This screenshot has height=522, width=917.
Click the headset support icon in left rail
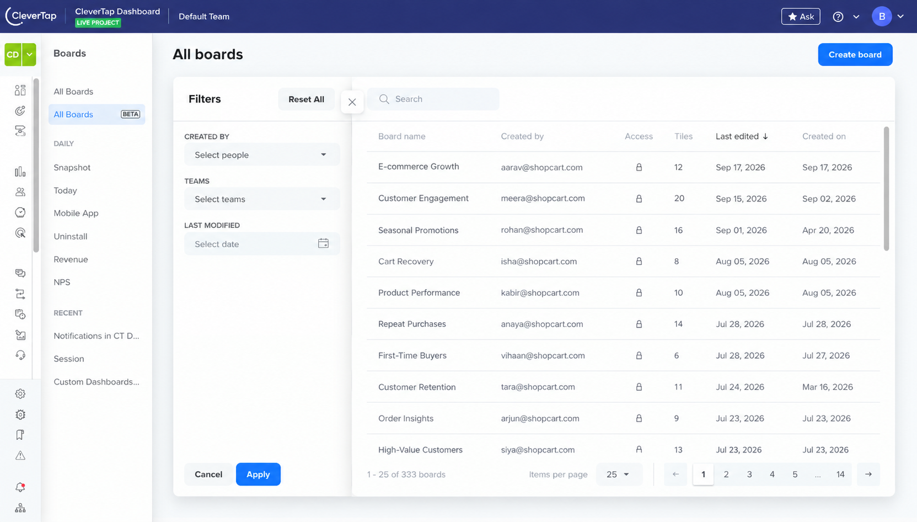coord(20,355)
